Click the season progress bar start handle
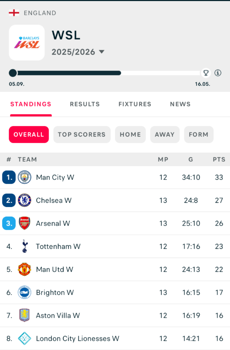230x350 pixels. (x=13, y=73)
